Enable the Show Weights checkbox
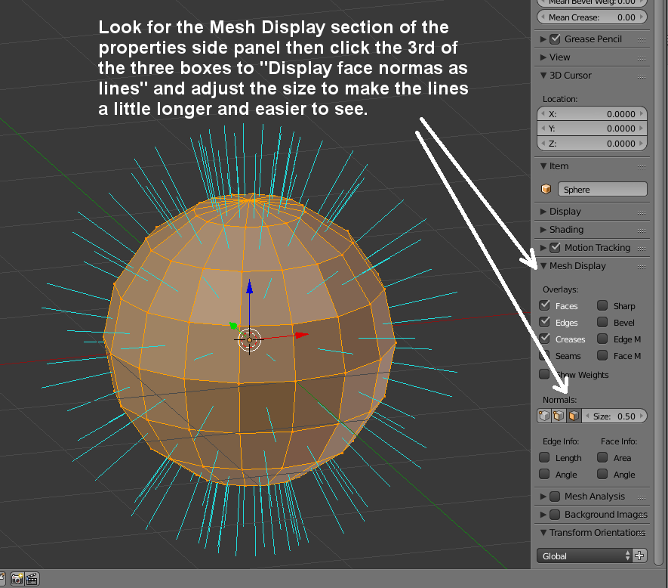Viewport: 668px width, 588px height. 544,374
